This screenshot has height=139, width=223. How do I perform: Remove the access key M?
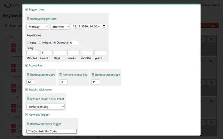(x=41, y=75)
